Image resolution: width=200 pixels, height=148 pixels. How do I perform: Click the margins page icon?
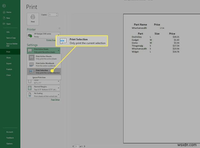[x=30, y=88]
